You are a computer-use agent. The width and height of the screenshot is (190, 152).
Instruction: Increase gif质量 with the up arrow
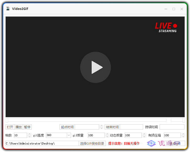click(x=107, y=134)
